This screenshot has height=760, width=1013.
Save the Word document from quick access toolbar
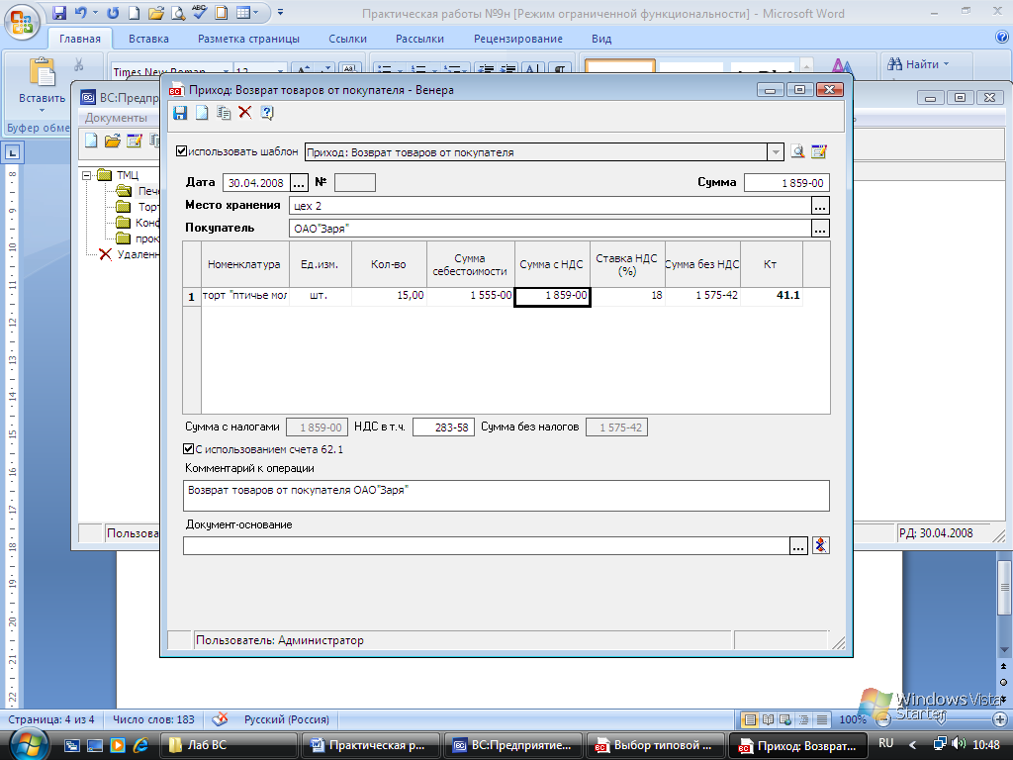coord(58,12)
